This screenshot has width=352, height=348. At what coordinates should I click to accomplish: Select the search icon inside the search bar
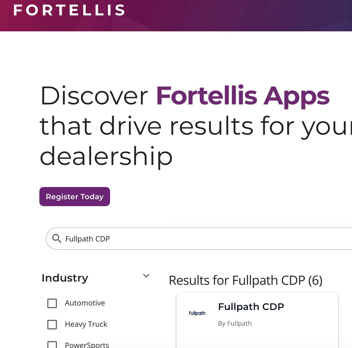point(57,239)
